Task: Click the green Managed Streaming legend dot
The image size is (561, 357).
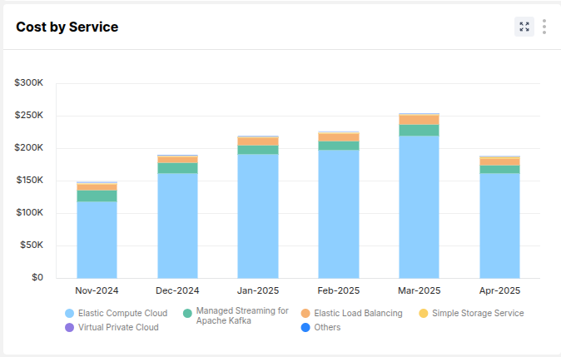Action: point(188,314)
